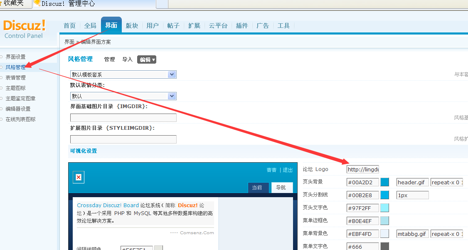Open the 菜单文字色 color swatch picker
The height and width of the screenshot is (250, 468).
click(x=385, y=246)
